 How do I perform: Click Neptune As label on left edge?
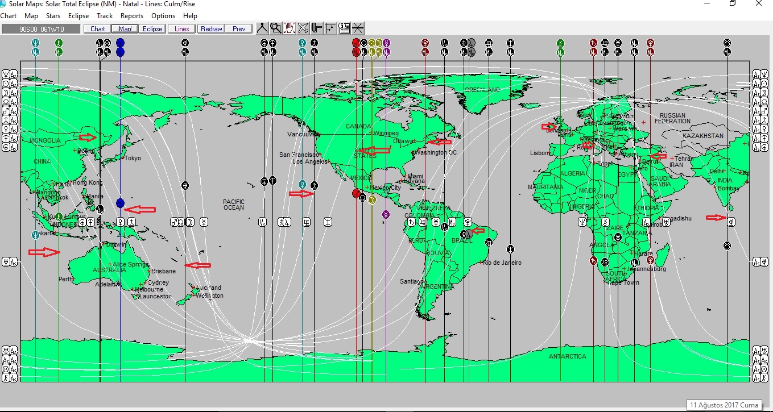pyautogui.click(x=10, y=74)
